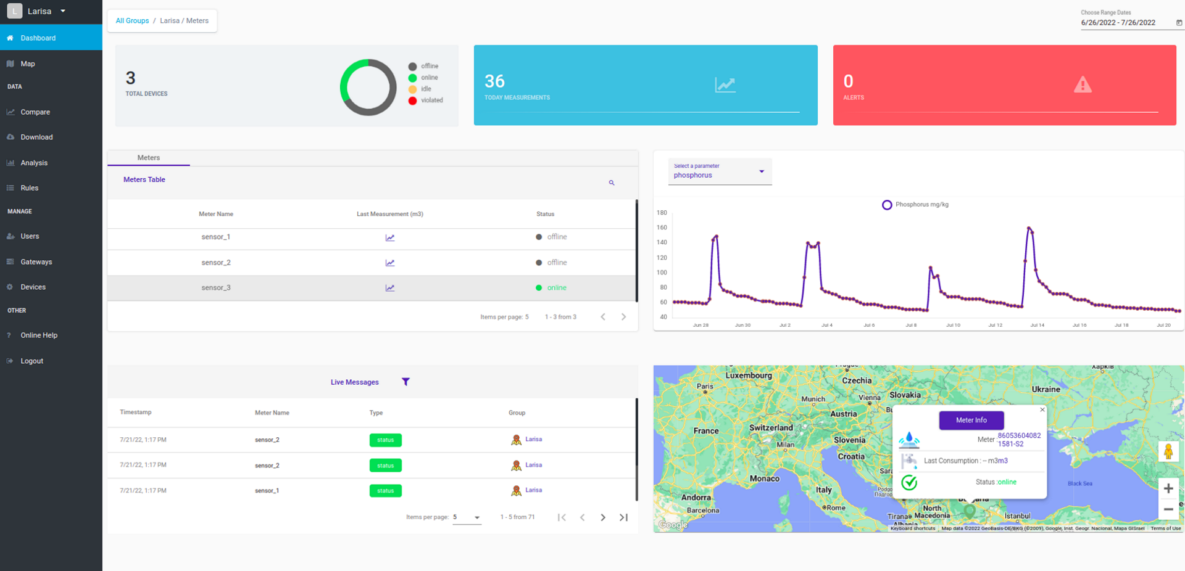Open sensor_1 measurement chart icon
This screenshot has height=571, width=1185.
(390, 237)
